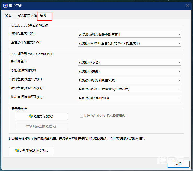This screenshot has height=171, width=193.
Task: Click the Windows 颜色系统默认值 group title
Action: pyautogui.click(x=30, y=26)
